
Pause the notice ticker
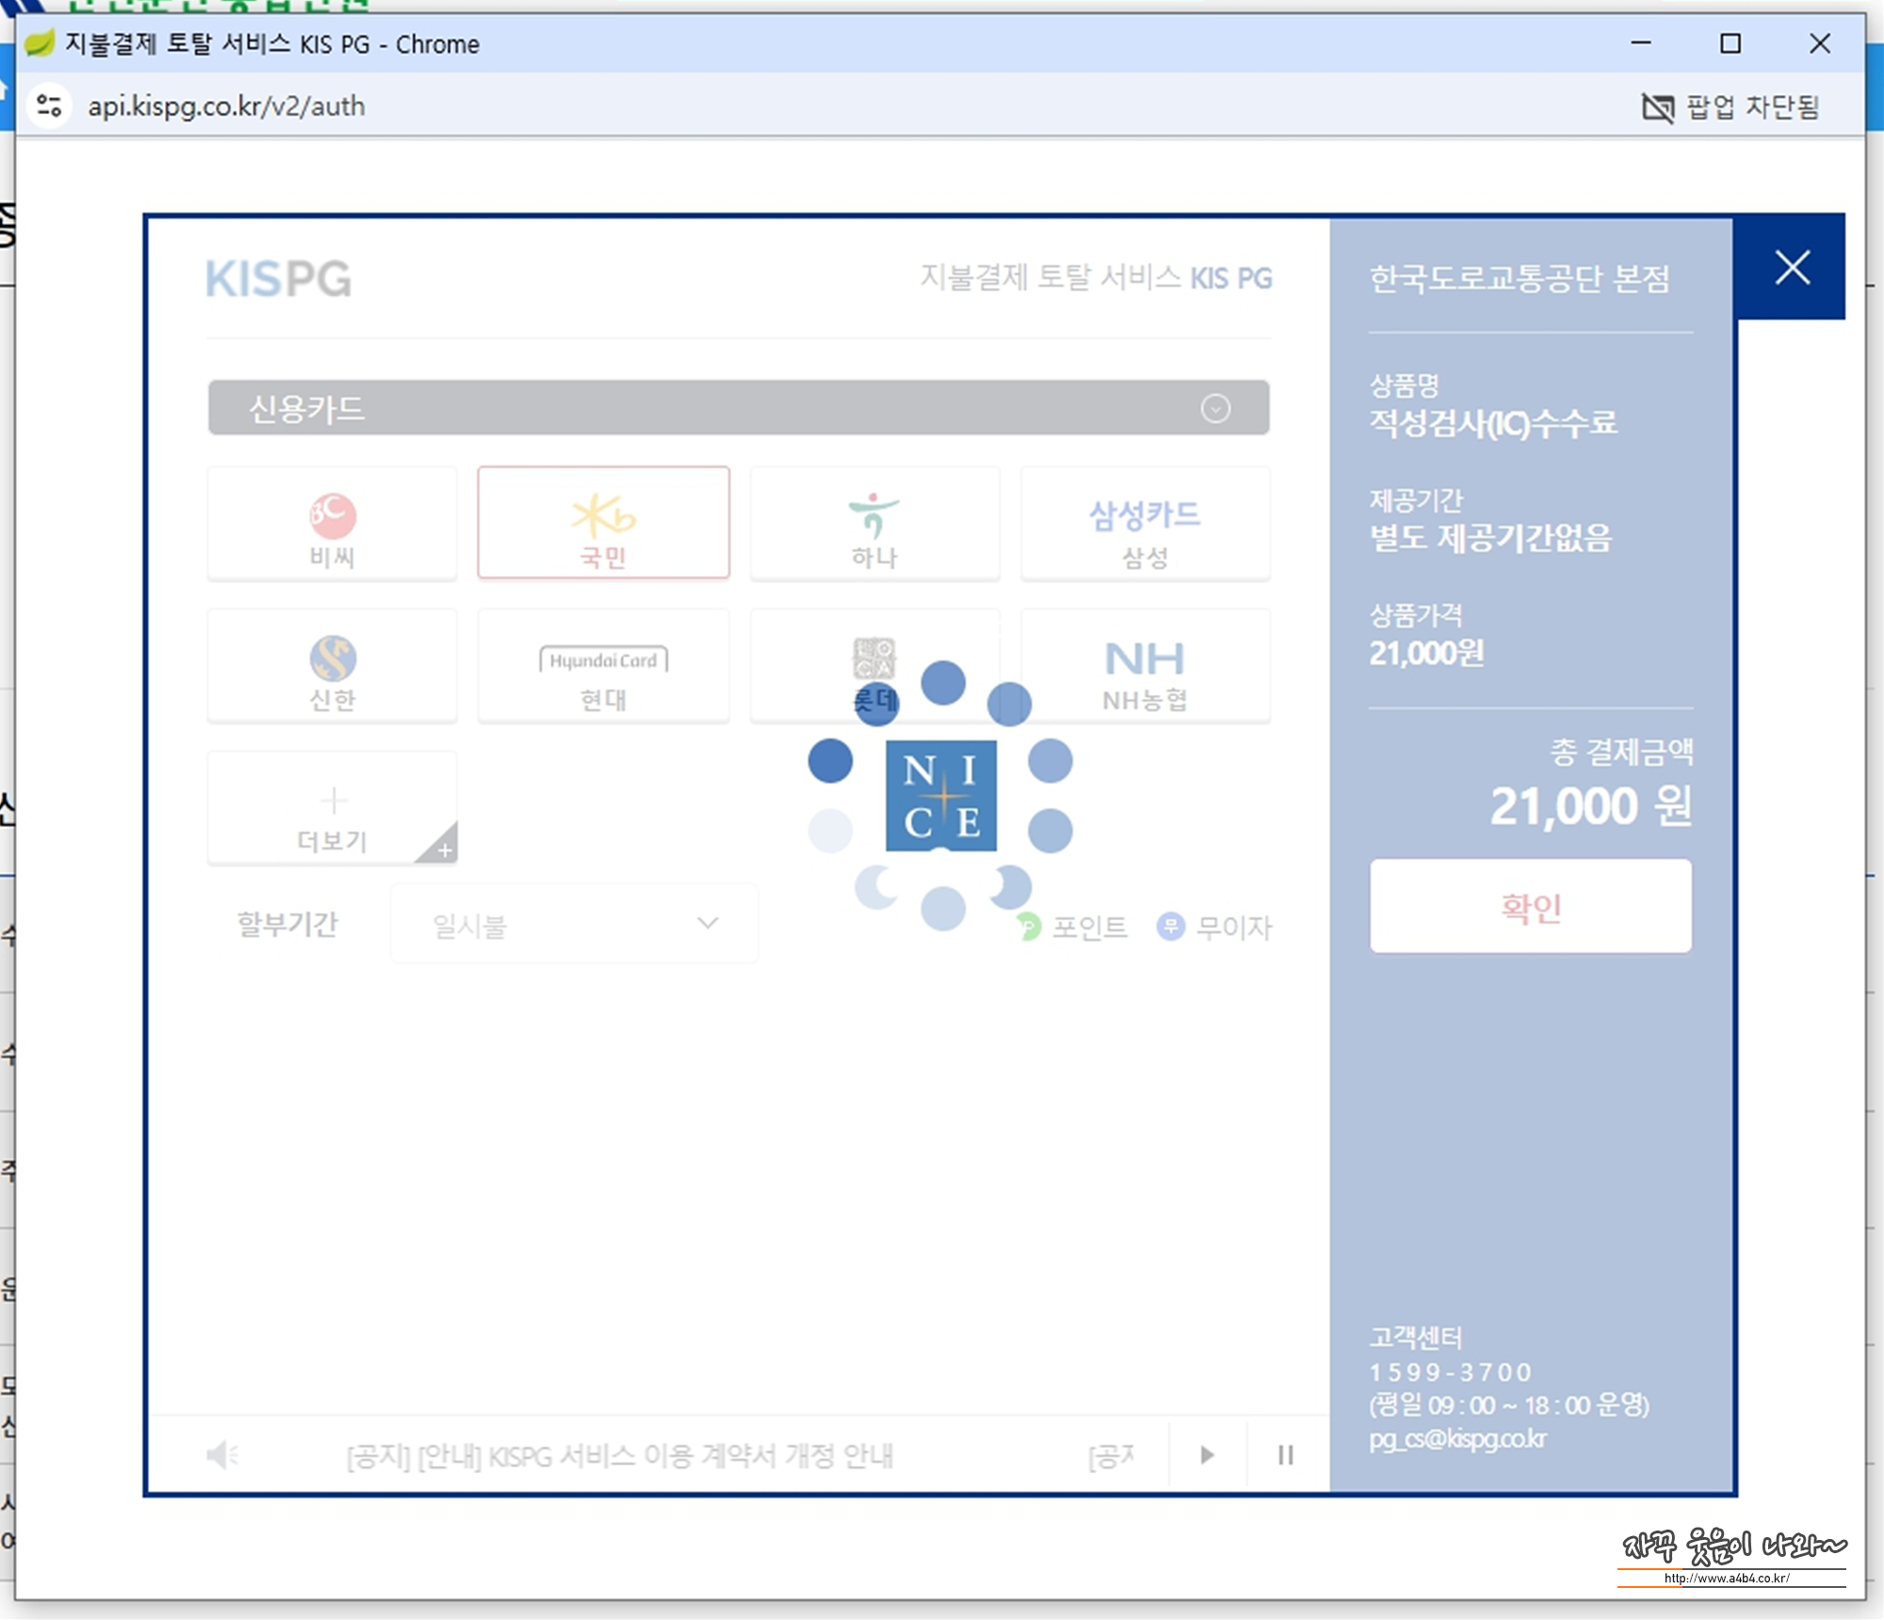pos(1286,1455)
